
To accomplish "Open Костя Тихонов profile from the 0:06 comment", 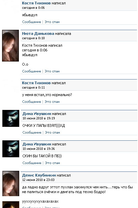I will tap(36, 3).
